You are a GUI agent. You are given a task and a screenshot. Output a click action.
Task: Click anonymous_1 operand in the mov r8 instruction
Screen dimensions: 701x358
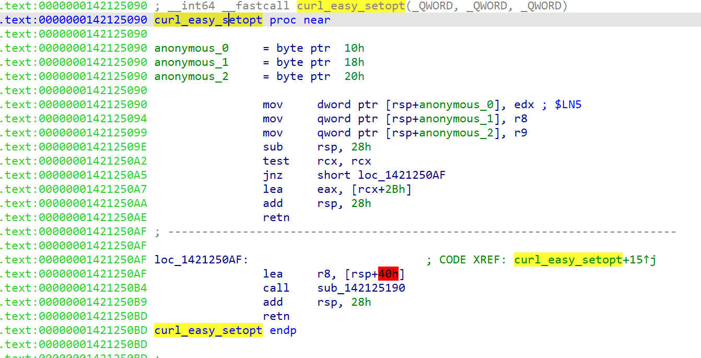click(x=457, y=119)
